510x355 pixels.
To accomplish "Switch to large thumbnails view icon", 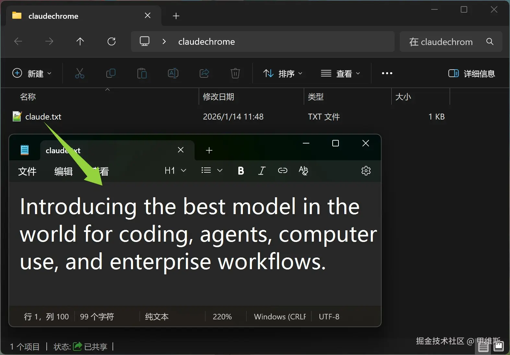I will pos(498,347).
